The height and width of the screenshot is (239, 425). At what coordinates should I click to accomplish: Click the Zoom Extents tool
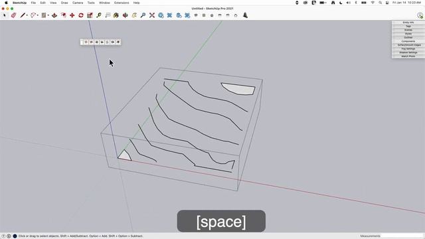point(152,15)
